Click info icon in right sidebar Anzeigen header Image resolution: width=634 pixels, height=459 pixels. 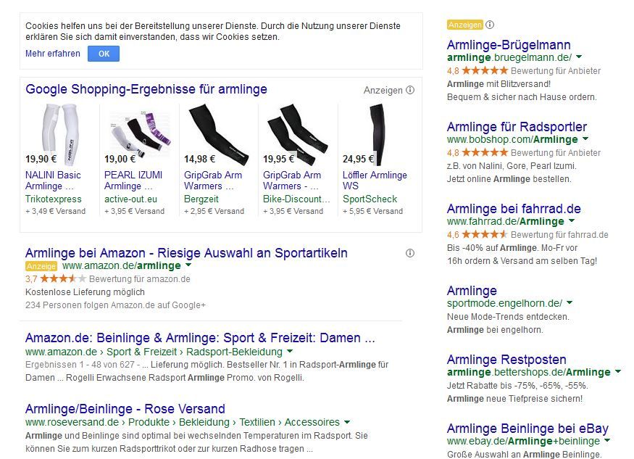coord(491,25)
